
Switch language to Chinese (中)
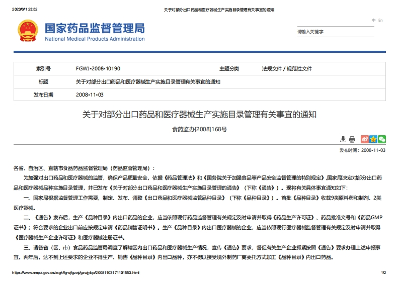[373, 20]
